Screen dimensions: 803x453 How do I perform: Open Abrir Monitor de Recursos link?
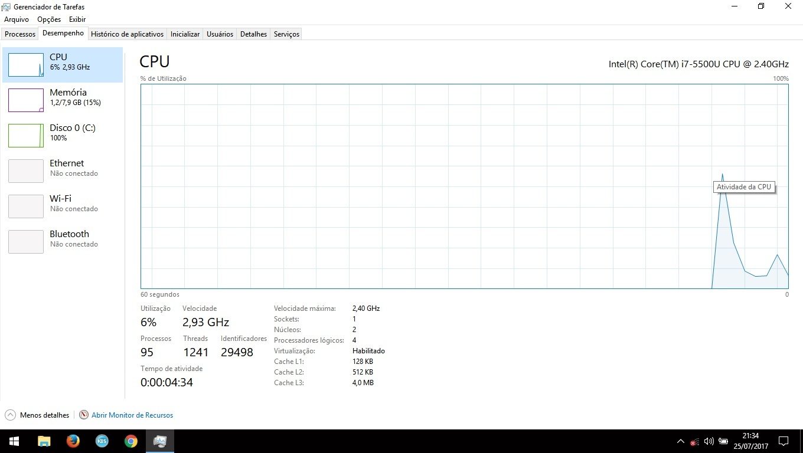[132, 415]
